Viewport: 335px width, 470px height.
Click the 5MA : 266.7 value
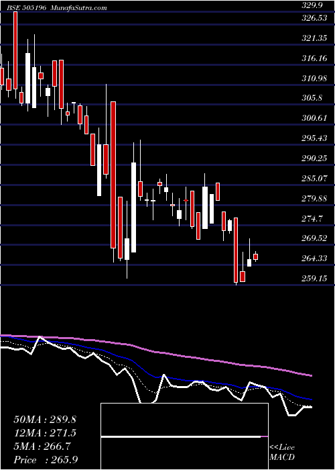42,446
